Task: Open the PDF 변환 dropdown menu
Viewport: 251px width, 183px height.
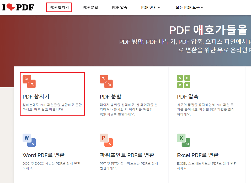Action: point(151,7)
